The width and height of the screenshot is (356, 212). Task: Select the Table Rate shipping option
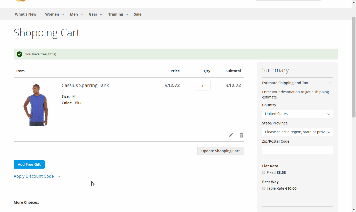[264, 188]
